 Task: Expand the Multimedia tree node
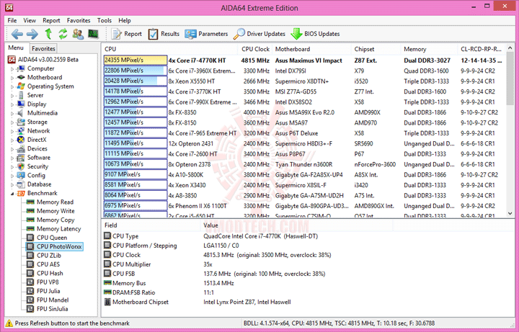pyautogui.click(x=12, y=114)
